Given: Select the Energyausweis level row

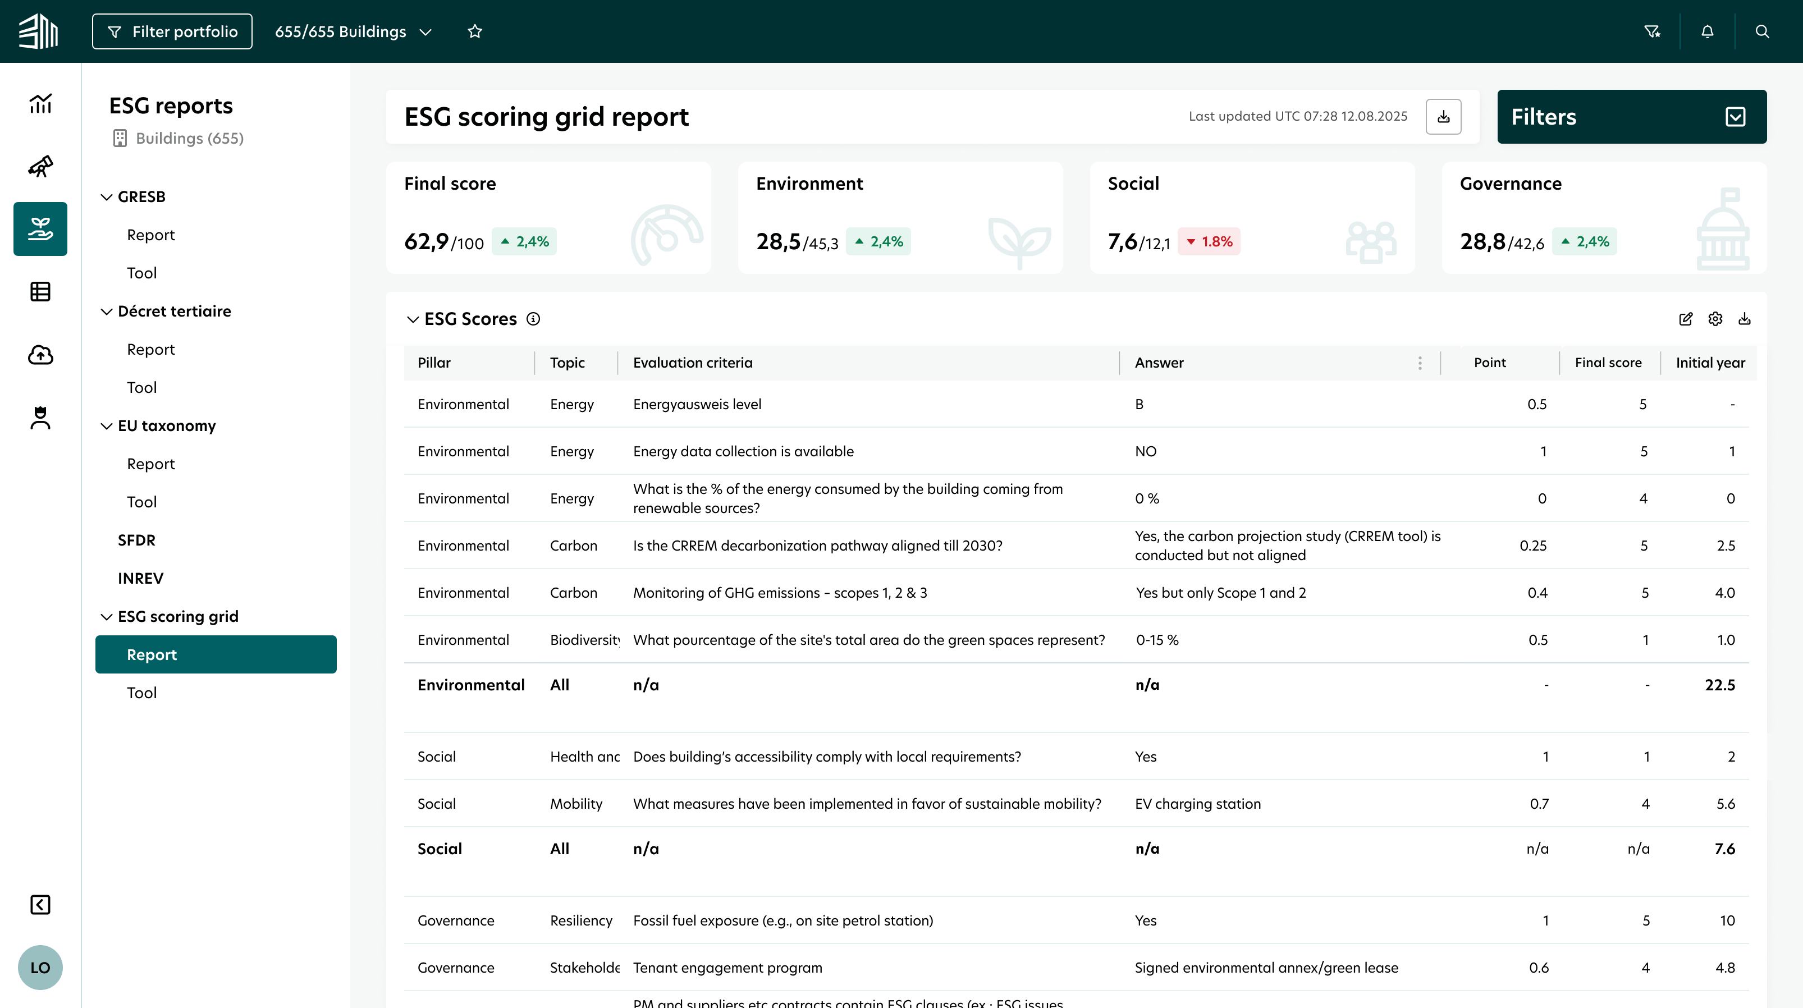Looking at the screenshot, I should 1077,404.
